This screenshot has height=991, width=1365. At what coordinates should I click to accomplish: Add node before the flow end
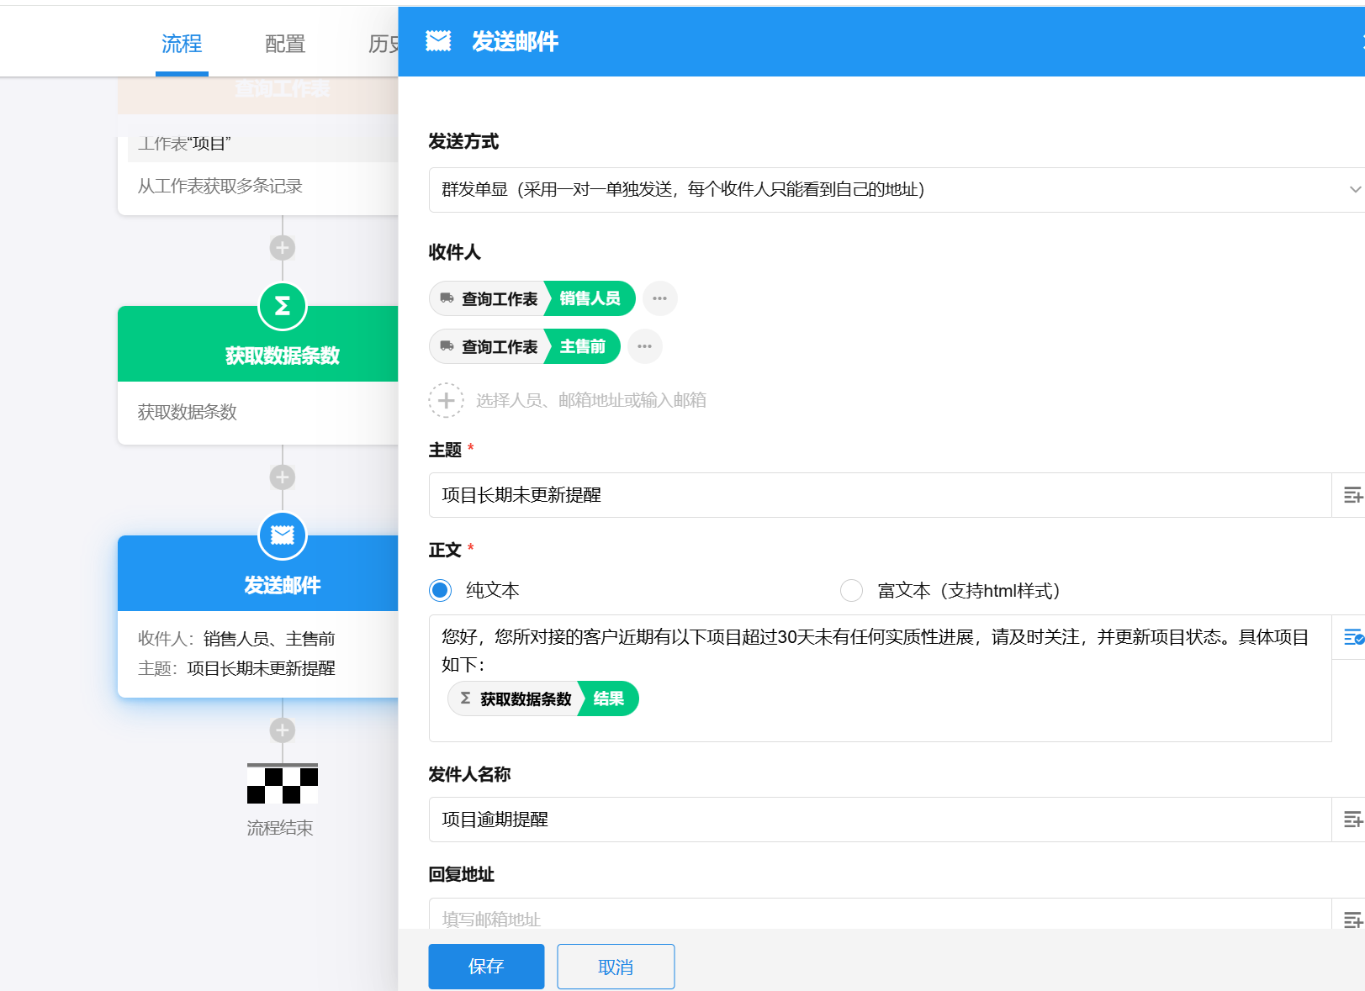pos(283,730)
